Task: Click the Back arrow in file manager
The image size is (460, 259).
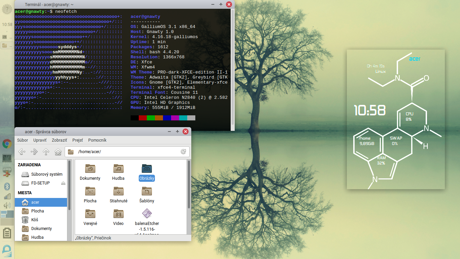Action: click(x=22, y=152)
